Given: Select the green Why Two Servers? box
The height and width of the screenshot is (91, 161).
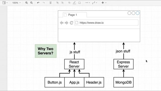Looking at the screenshot, I should pos(46,51).
